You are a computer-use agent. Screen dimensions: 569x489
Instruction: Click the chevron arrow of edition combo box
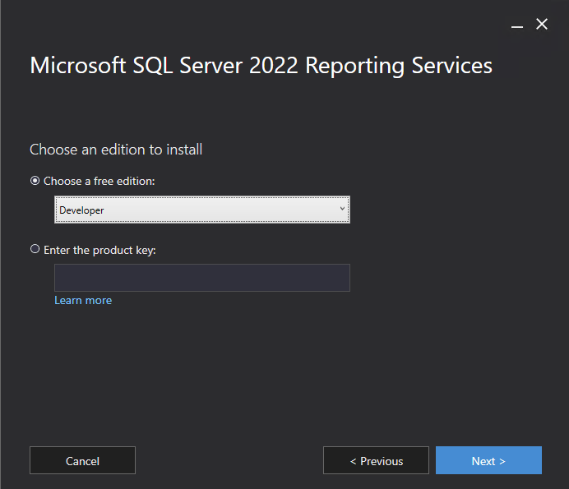click(x=342, y=209)
